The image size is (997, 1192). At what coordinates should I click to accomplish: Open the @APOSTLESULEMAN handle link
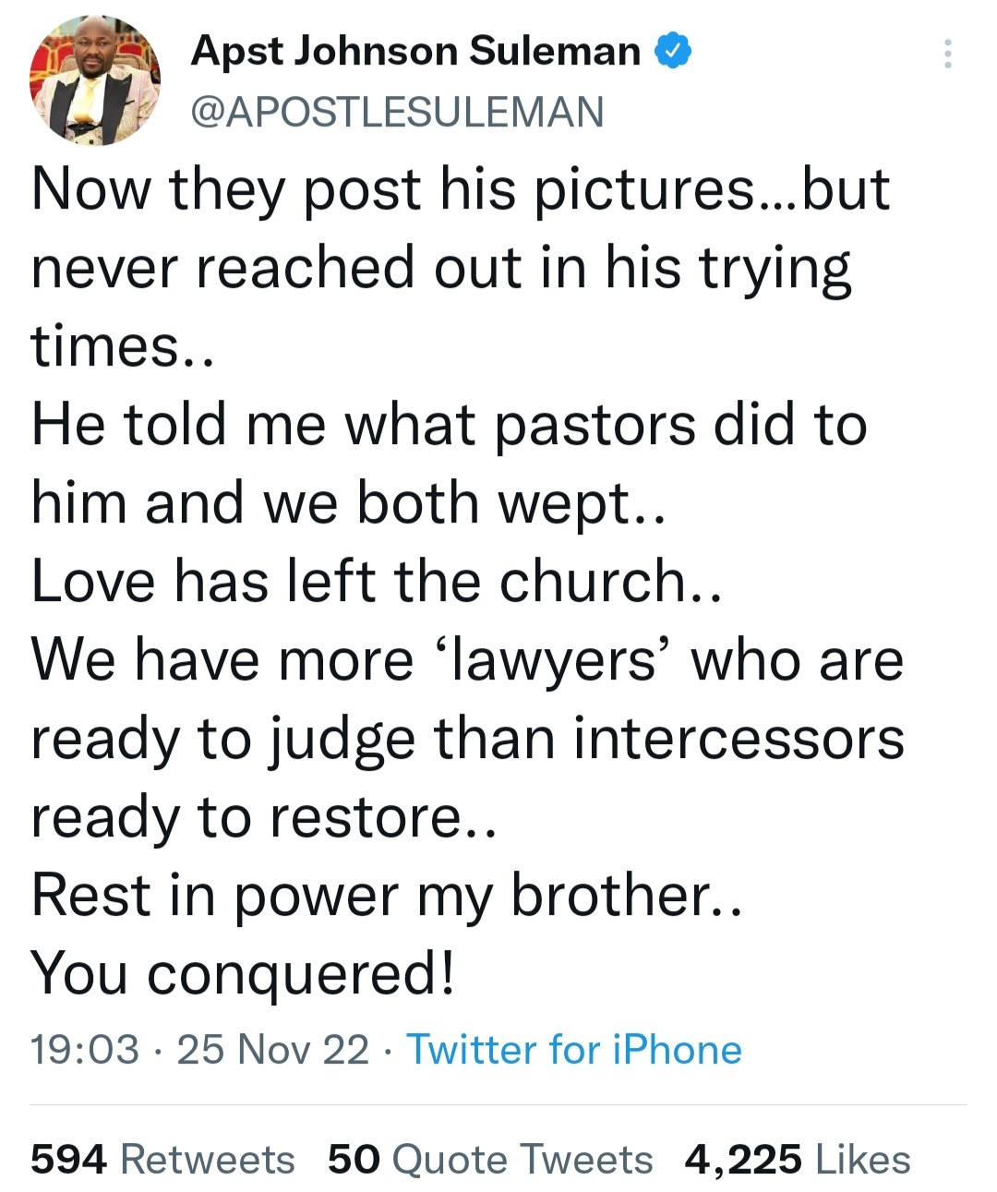pos(397,113)
